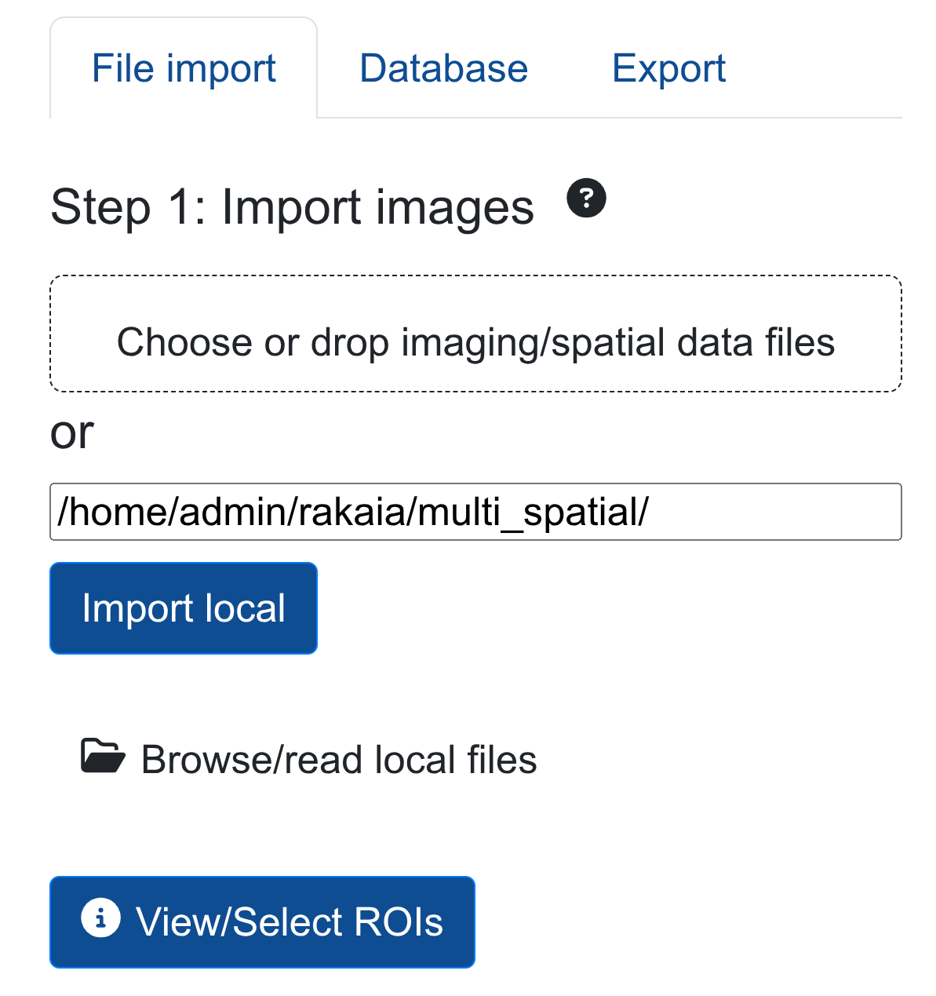Image resolution: width=936 pixels, height=996 pixels.
Task: Expand Browse/read local files section
Action: click(338, 760)
